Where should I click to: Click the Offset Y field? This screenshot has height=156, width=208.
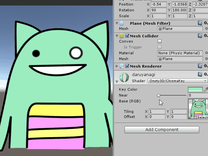point(179,117)
